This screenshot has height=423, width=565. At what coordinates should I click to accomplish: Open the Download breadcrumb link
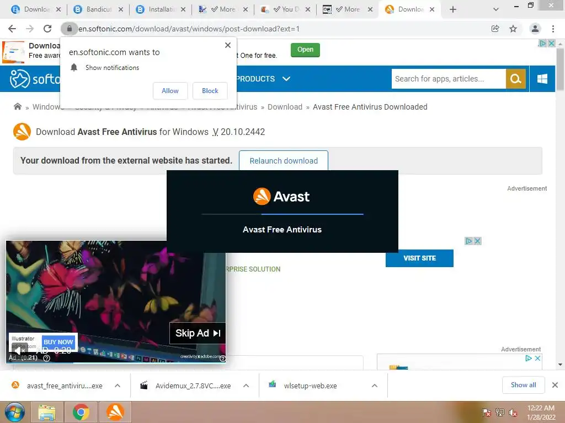click(x=285, y=107)
